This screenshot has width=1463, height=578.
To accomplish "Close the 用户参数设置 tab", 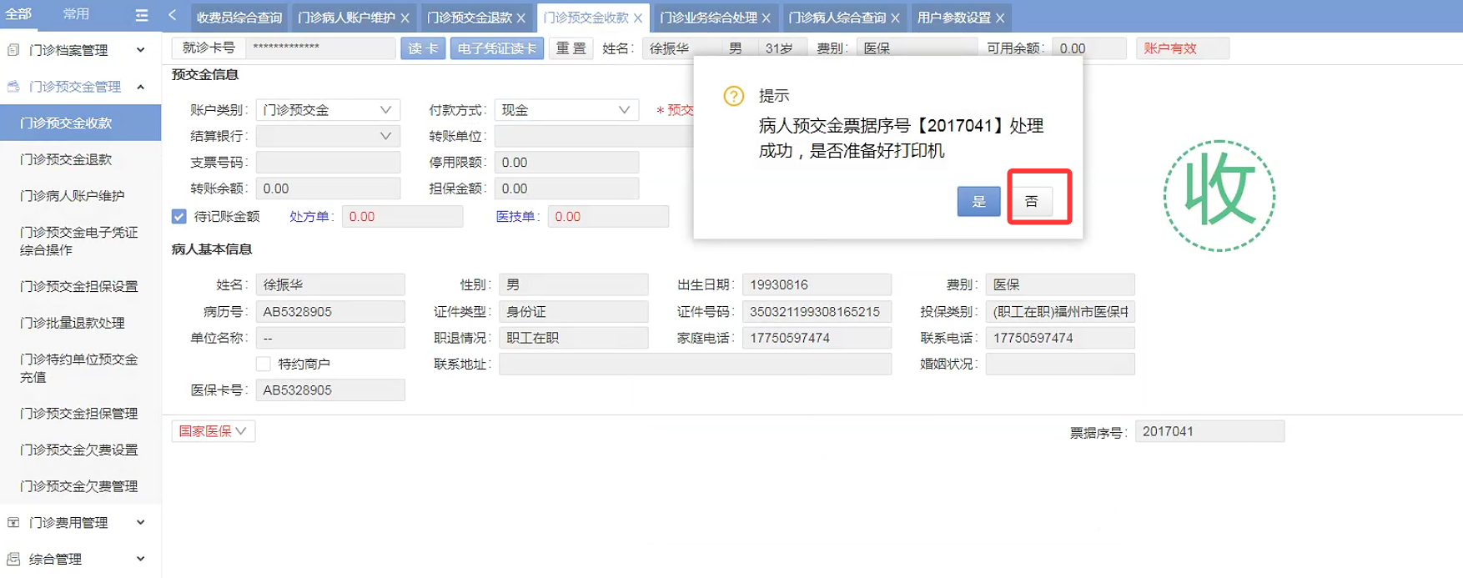I will coord(1000,18).
